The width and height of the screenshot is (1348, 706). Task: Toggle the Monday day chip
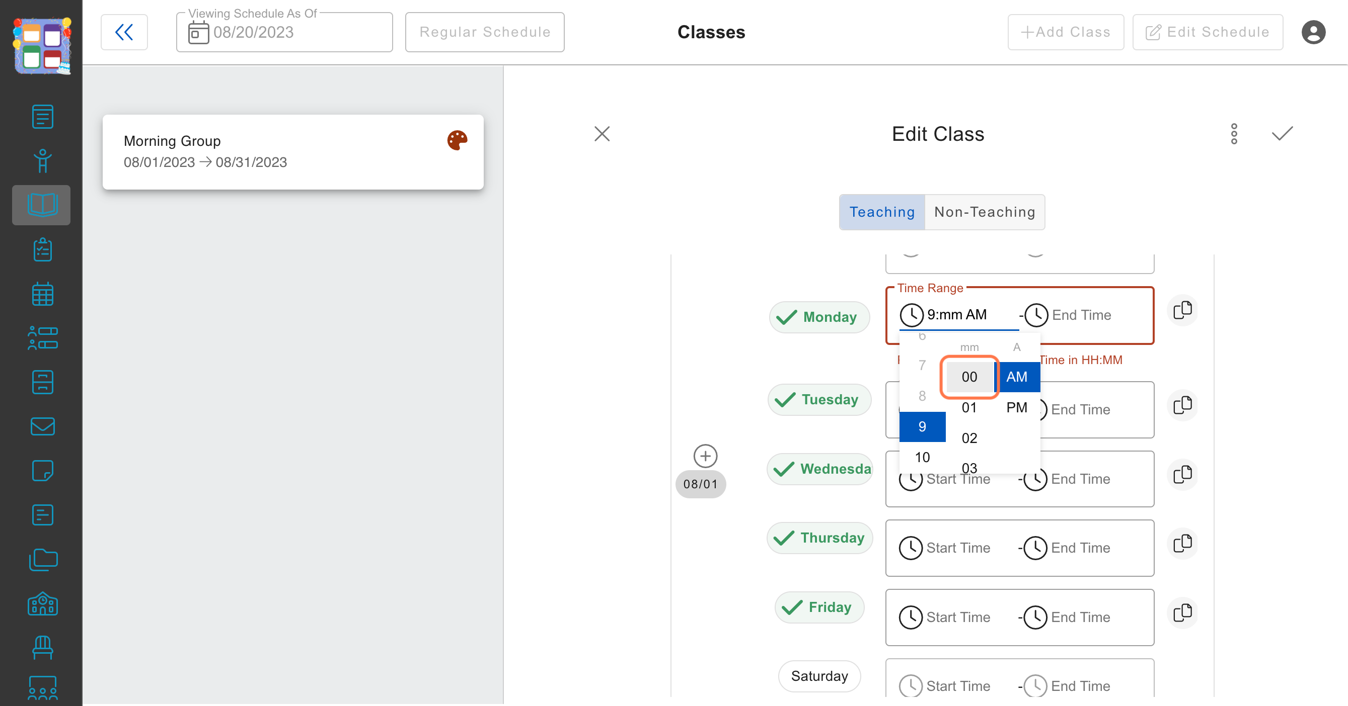[819, 317]
